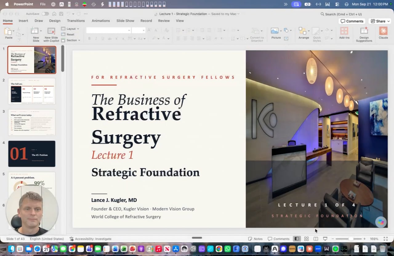Click Reset slide button

(x=68, y=34)
